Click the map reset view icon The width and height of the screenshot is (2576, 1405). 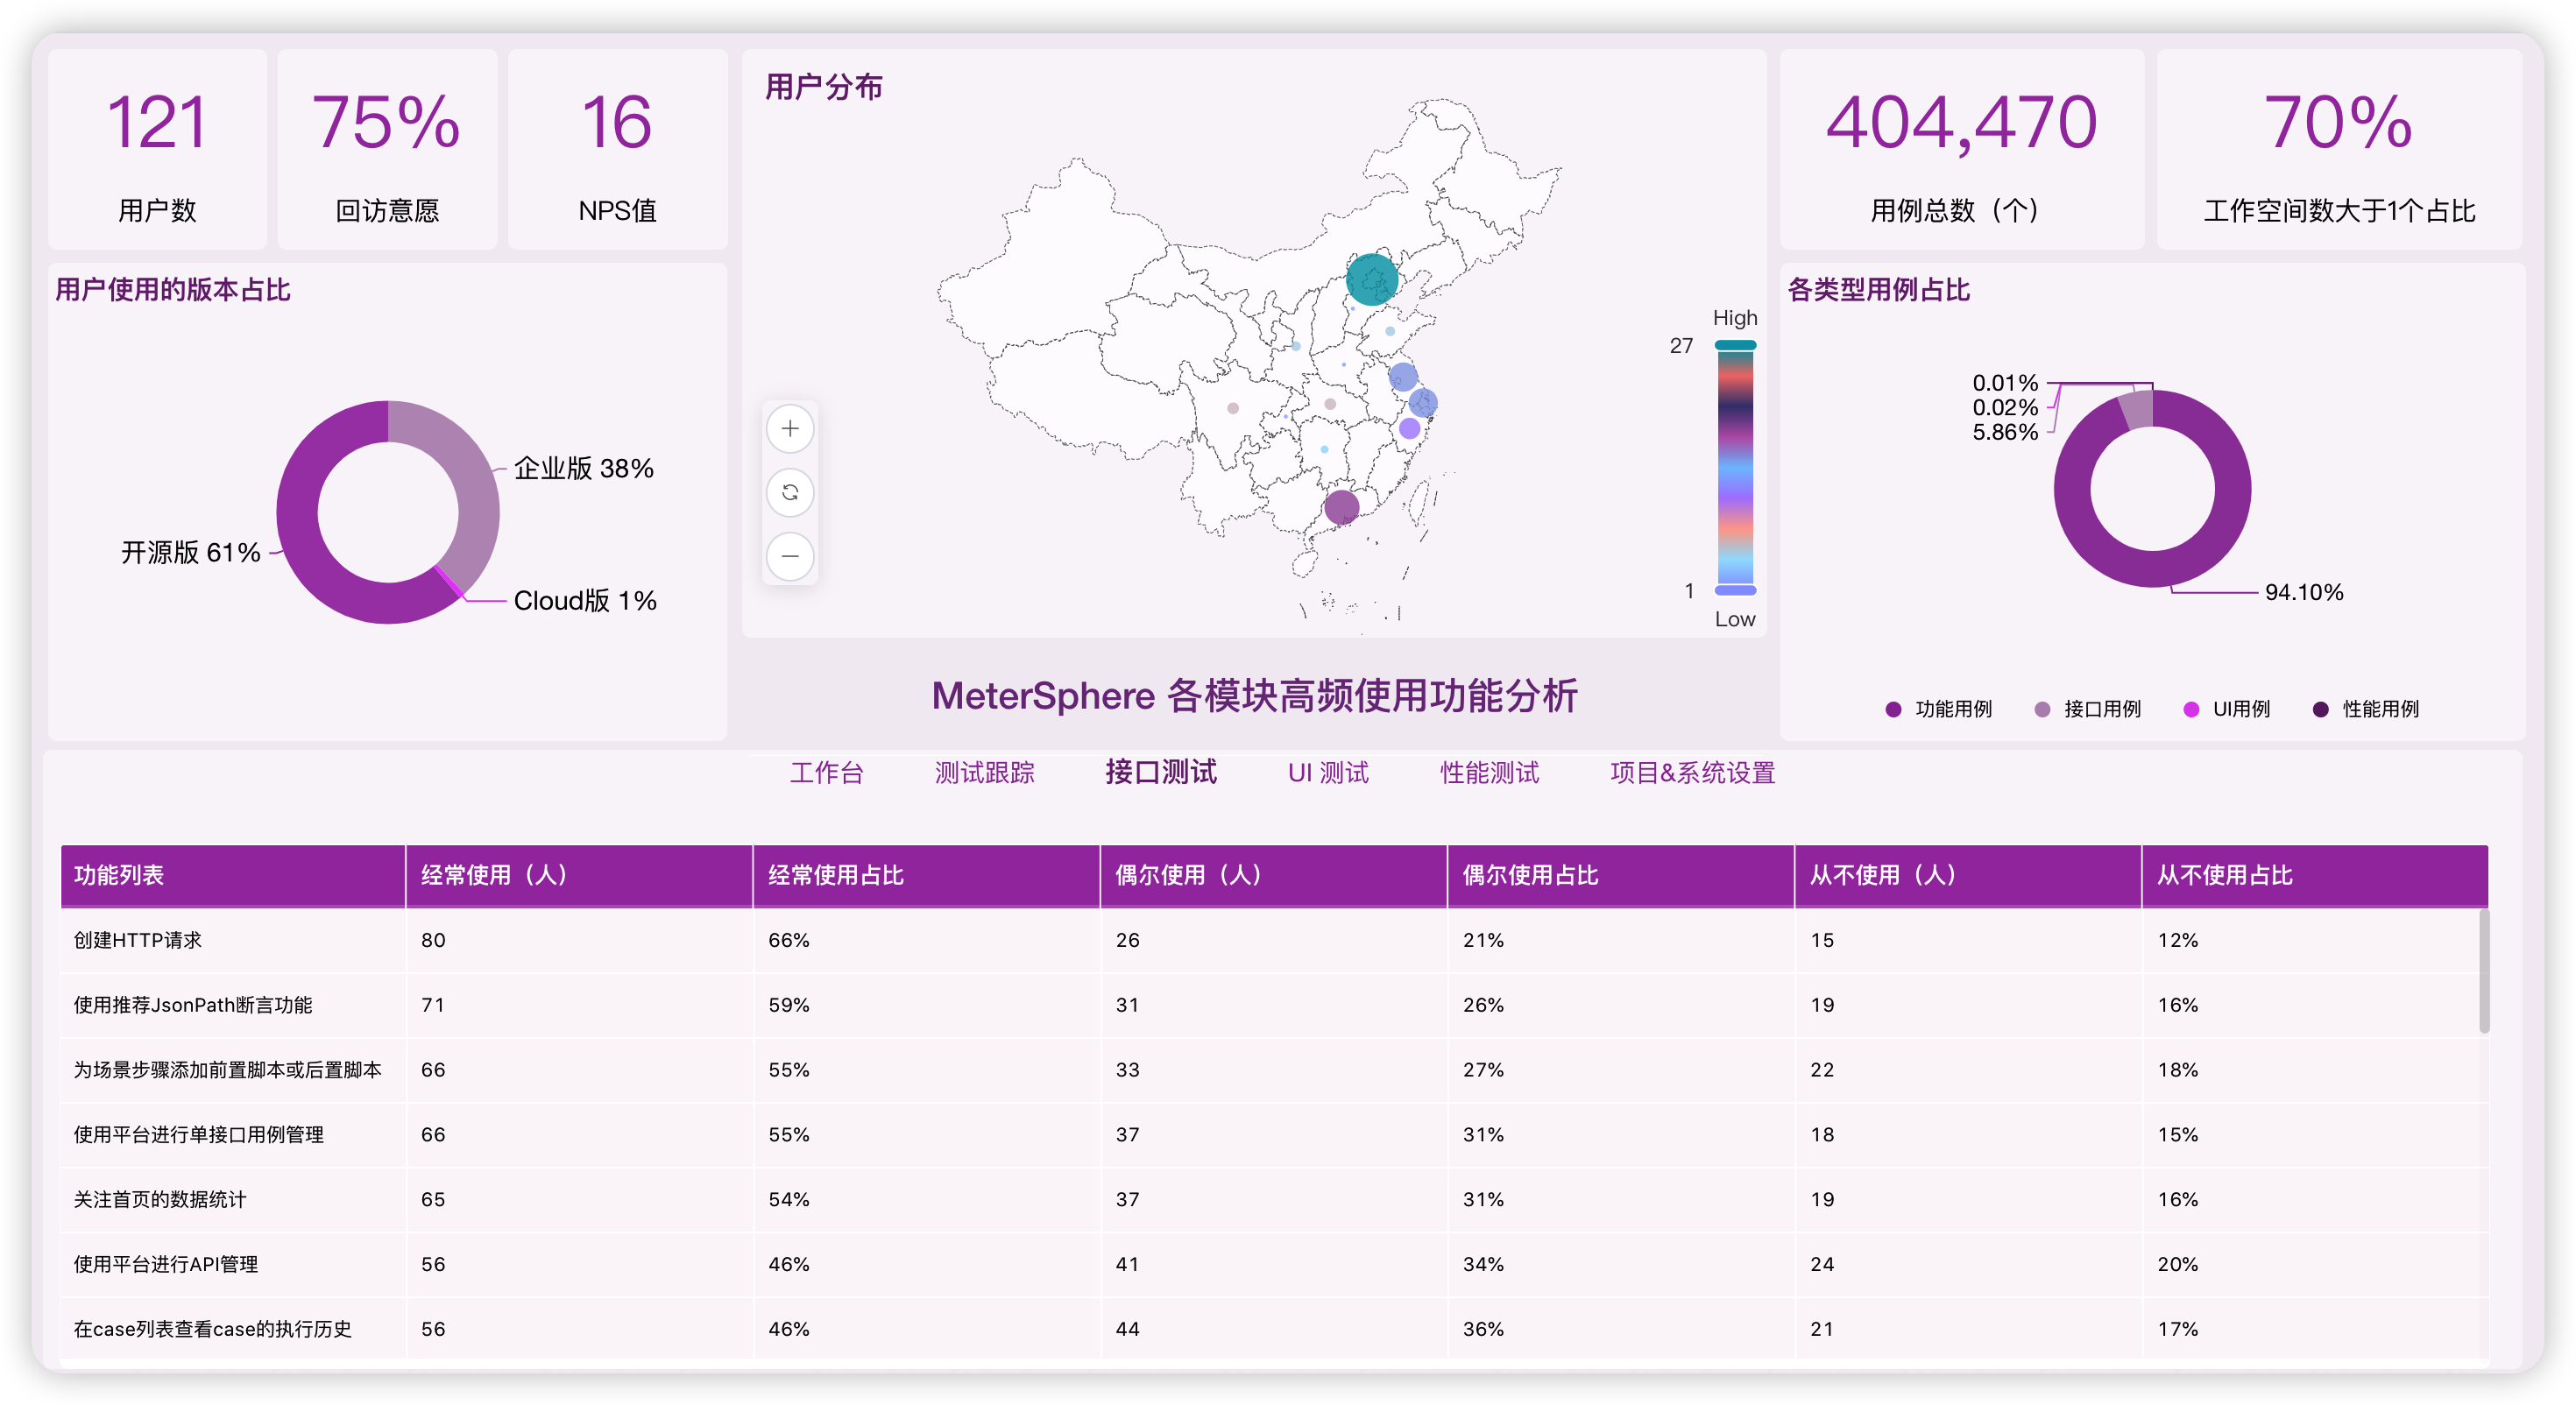(x=790, y=492)
